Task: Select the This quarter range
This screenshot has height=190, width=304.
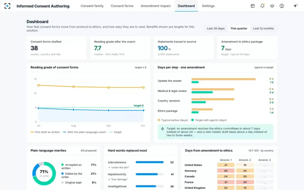Action: pyautogui.click(x=239, y=28)
